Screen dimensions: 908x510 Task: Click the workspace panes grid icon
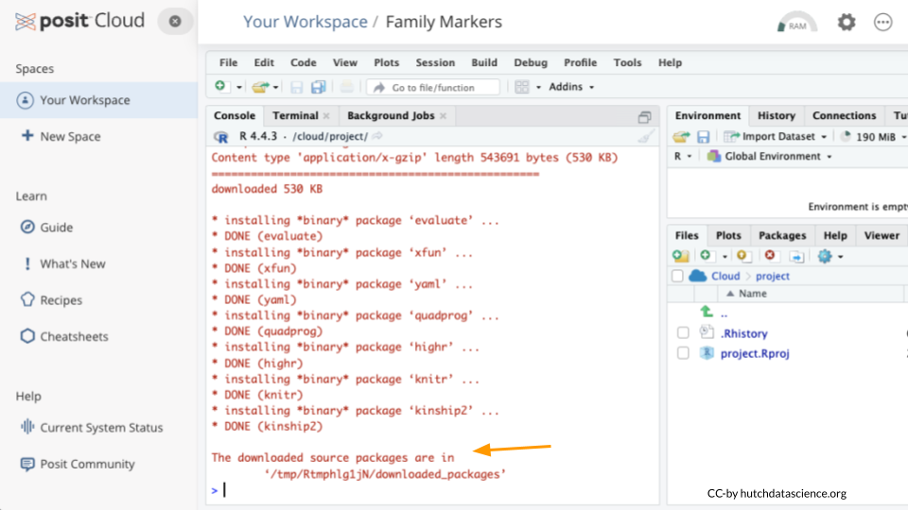pyautogui.click(x=522, y=87)
